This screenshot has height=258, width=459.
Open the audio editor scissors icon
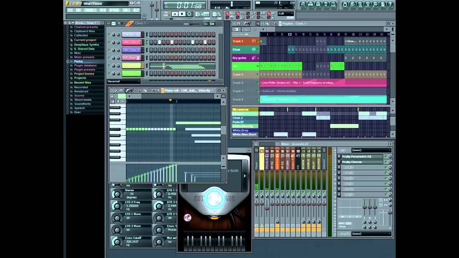[368, 5]
